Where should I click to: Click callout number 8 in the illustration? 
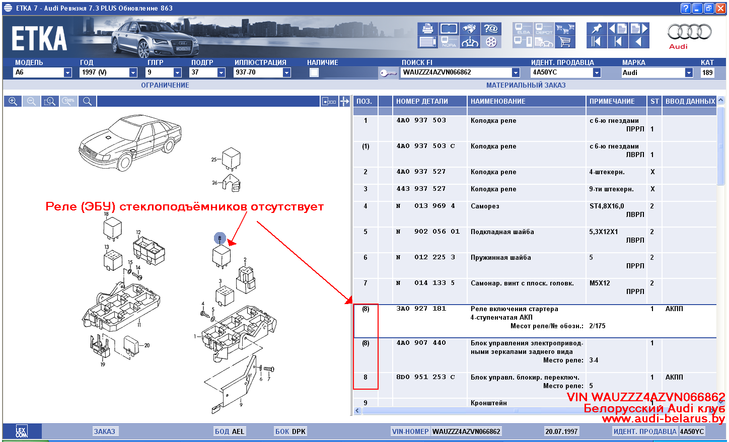220,238
